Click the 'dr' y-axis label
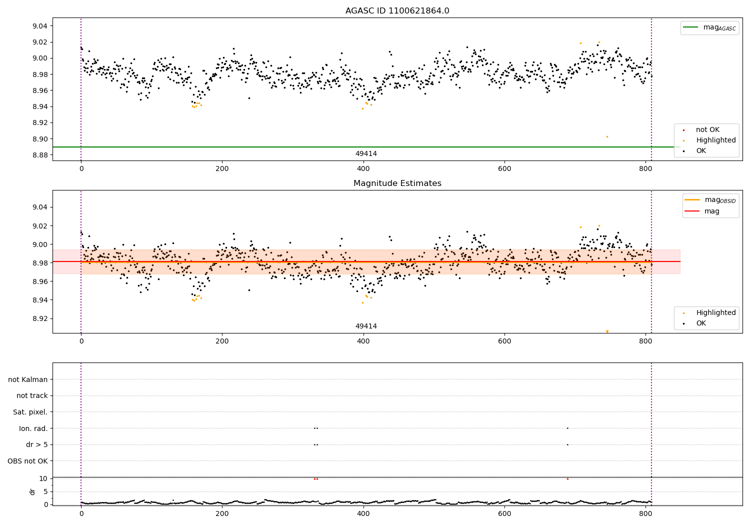 32,491
